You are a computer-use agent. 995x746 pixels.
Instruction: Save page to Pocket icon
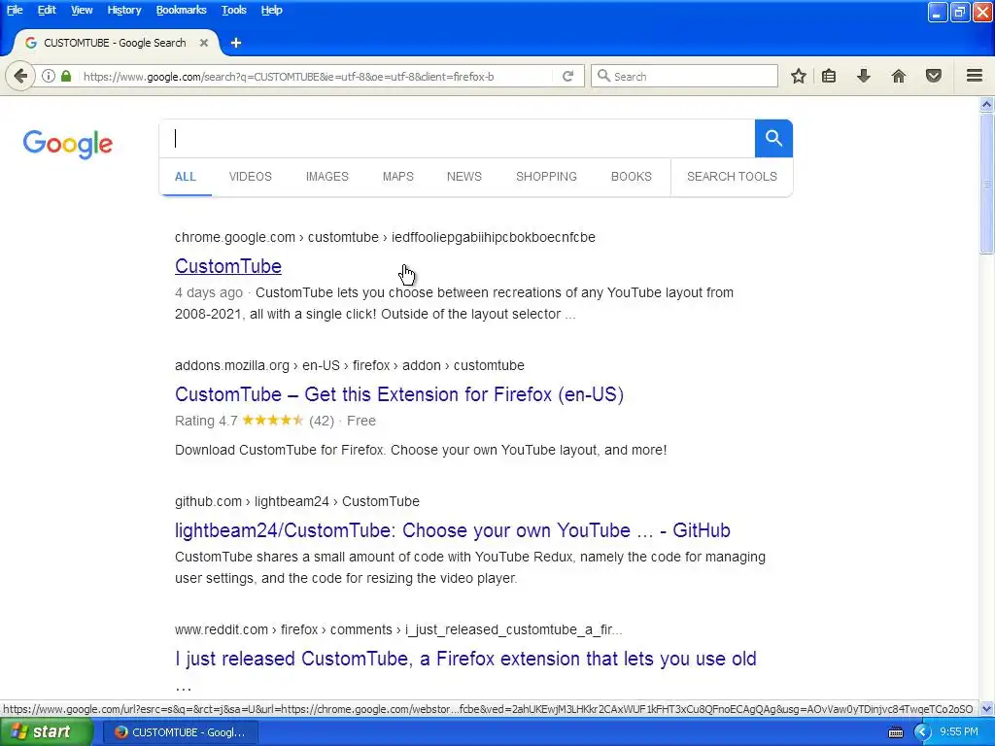934,76
